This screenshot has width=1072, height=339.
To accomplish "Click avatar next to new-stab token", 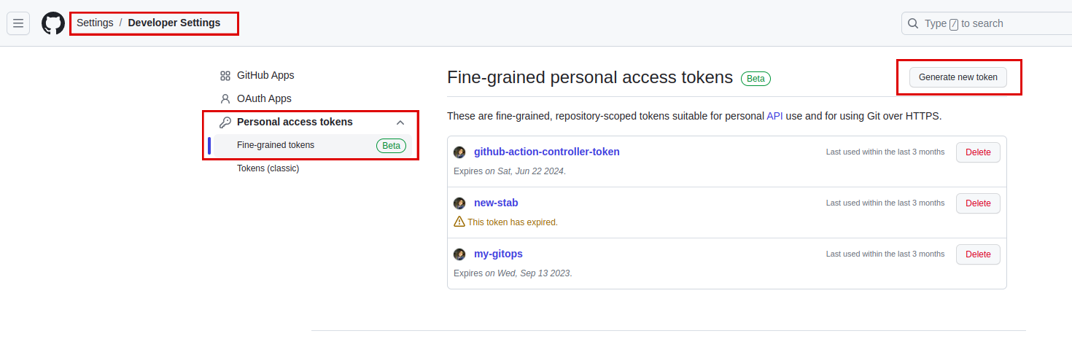I will (x=459, y=203).
